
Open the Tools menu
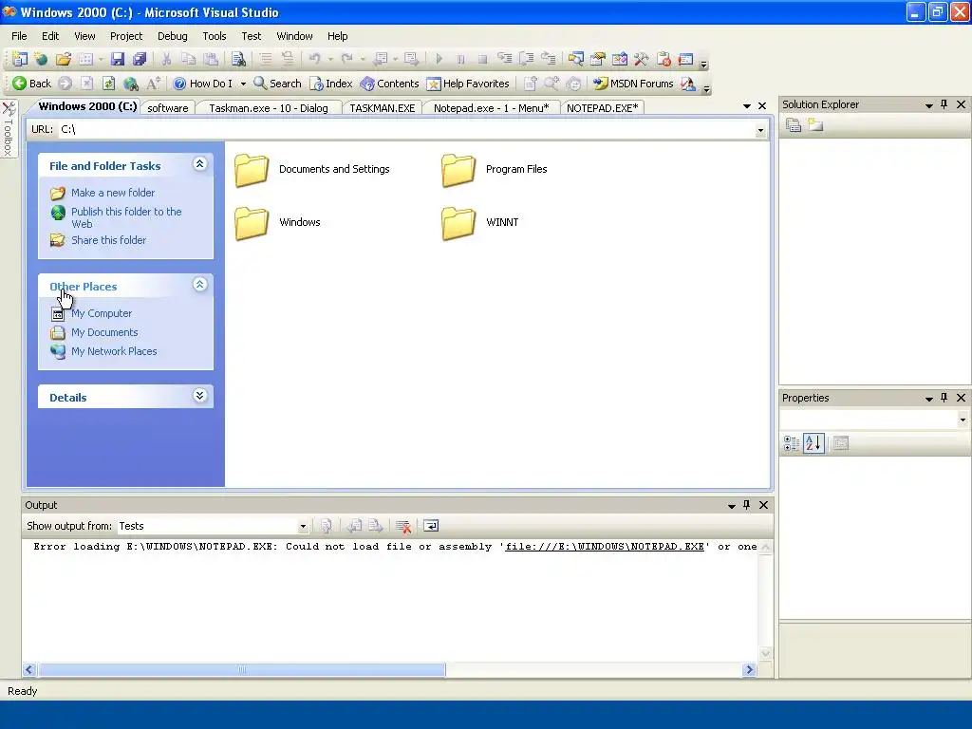215,36
